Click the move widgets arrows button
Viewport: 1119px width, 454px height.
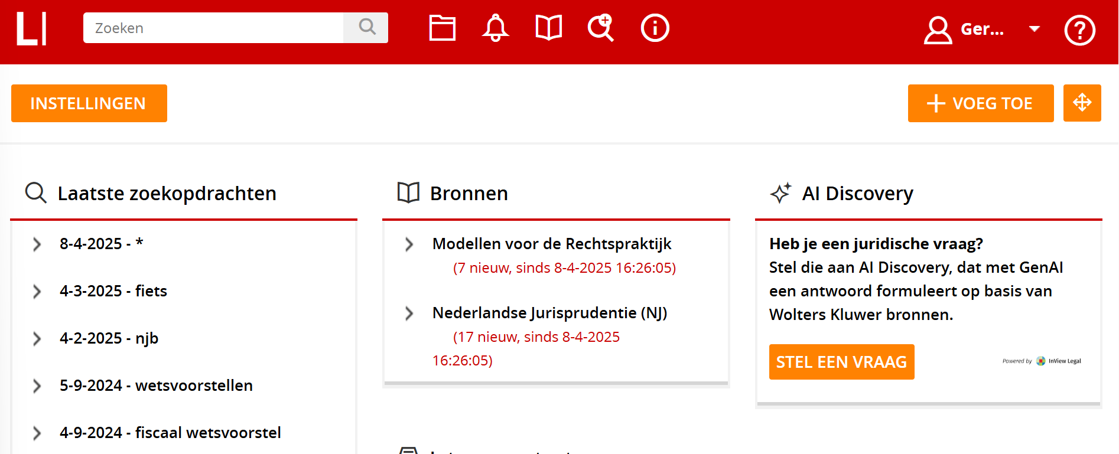tap(1082, 103)
